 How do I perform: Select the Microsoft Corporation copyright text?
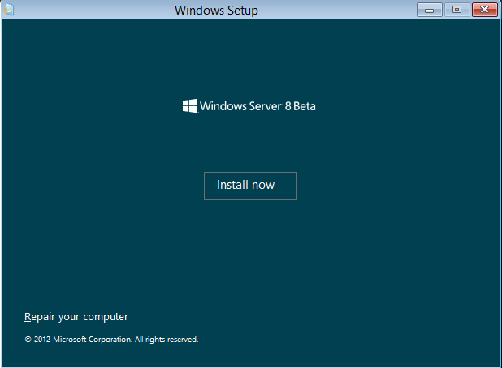point(111,340)
